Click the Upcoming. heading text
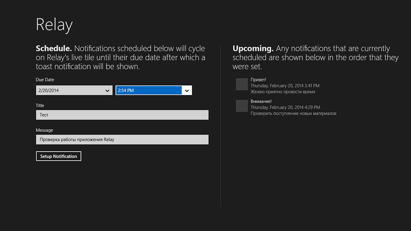The width and height of the screenshot is (411, 231). [253, 49]
